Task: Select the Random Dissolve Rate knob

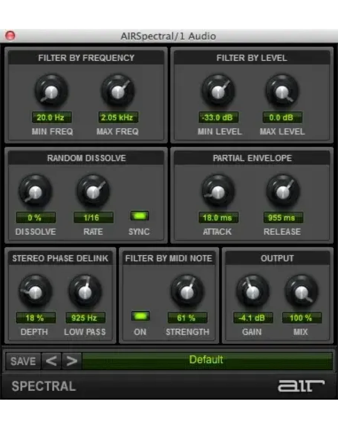Action: click(x=93, y=192)
